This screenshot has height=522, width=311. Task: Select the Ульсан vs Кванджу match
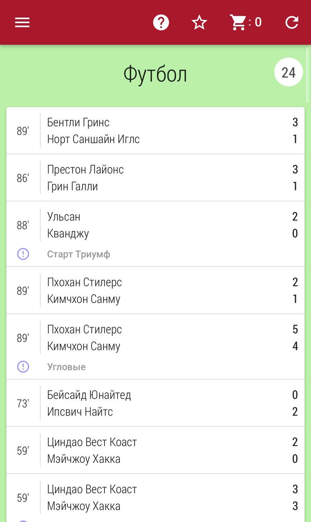click(155, 234)
